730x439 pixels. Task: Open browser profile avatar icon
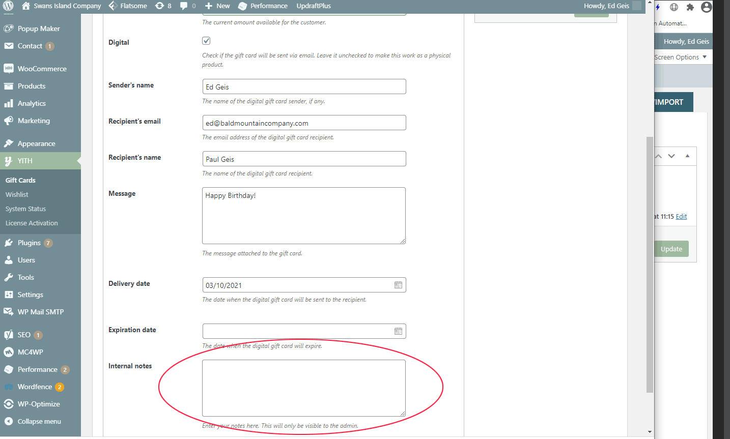[706, 7]
